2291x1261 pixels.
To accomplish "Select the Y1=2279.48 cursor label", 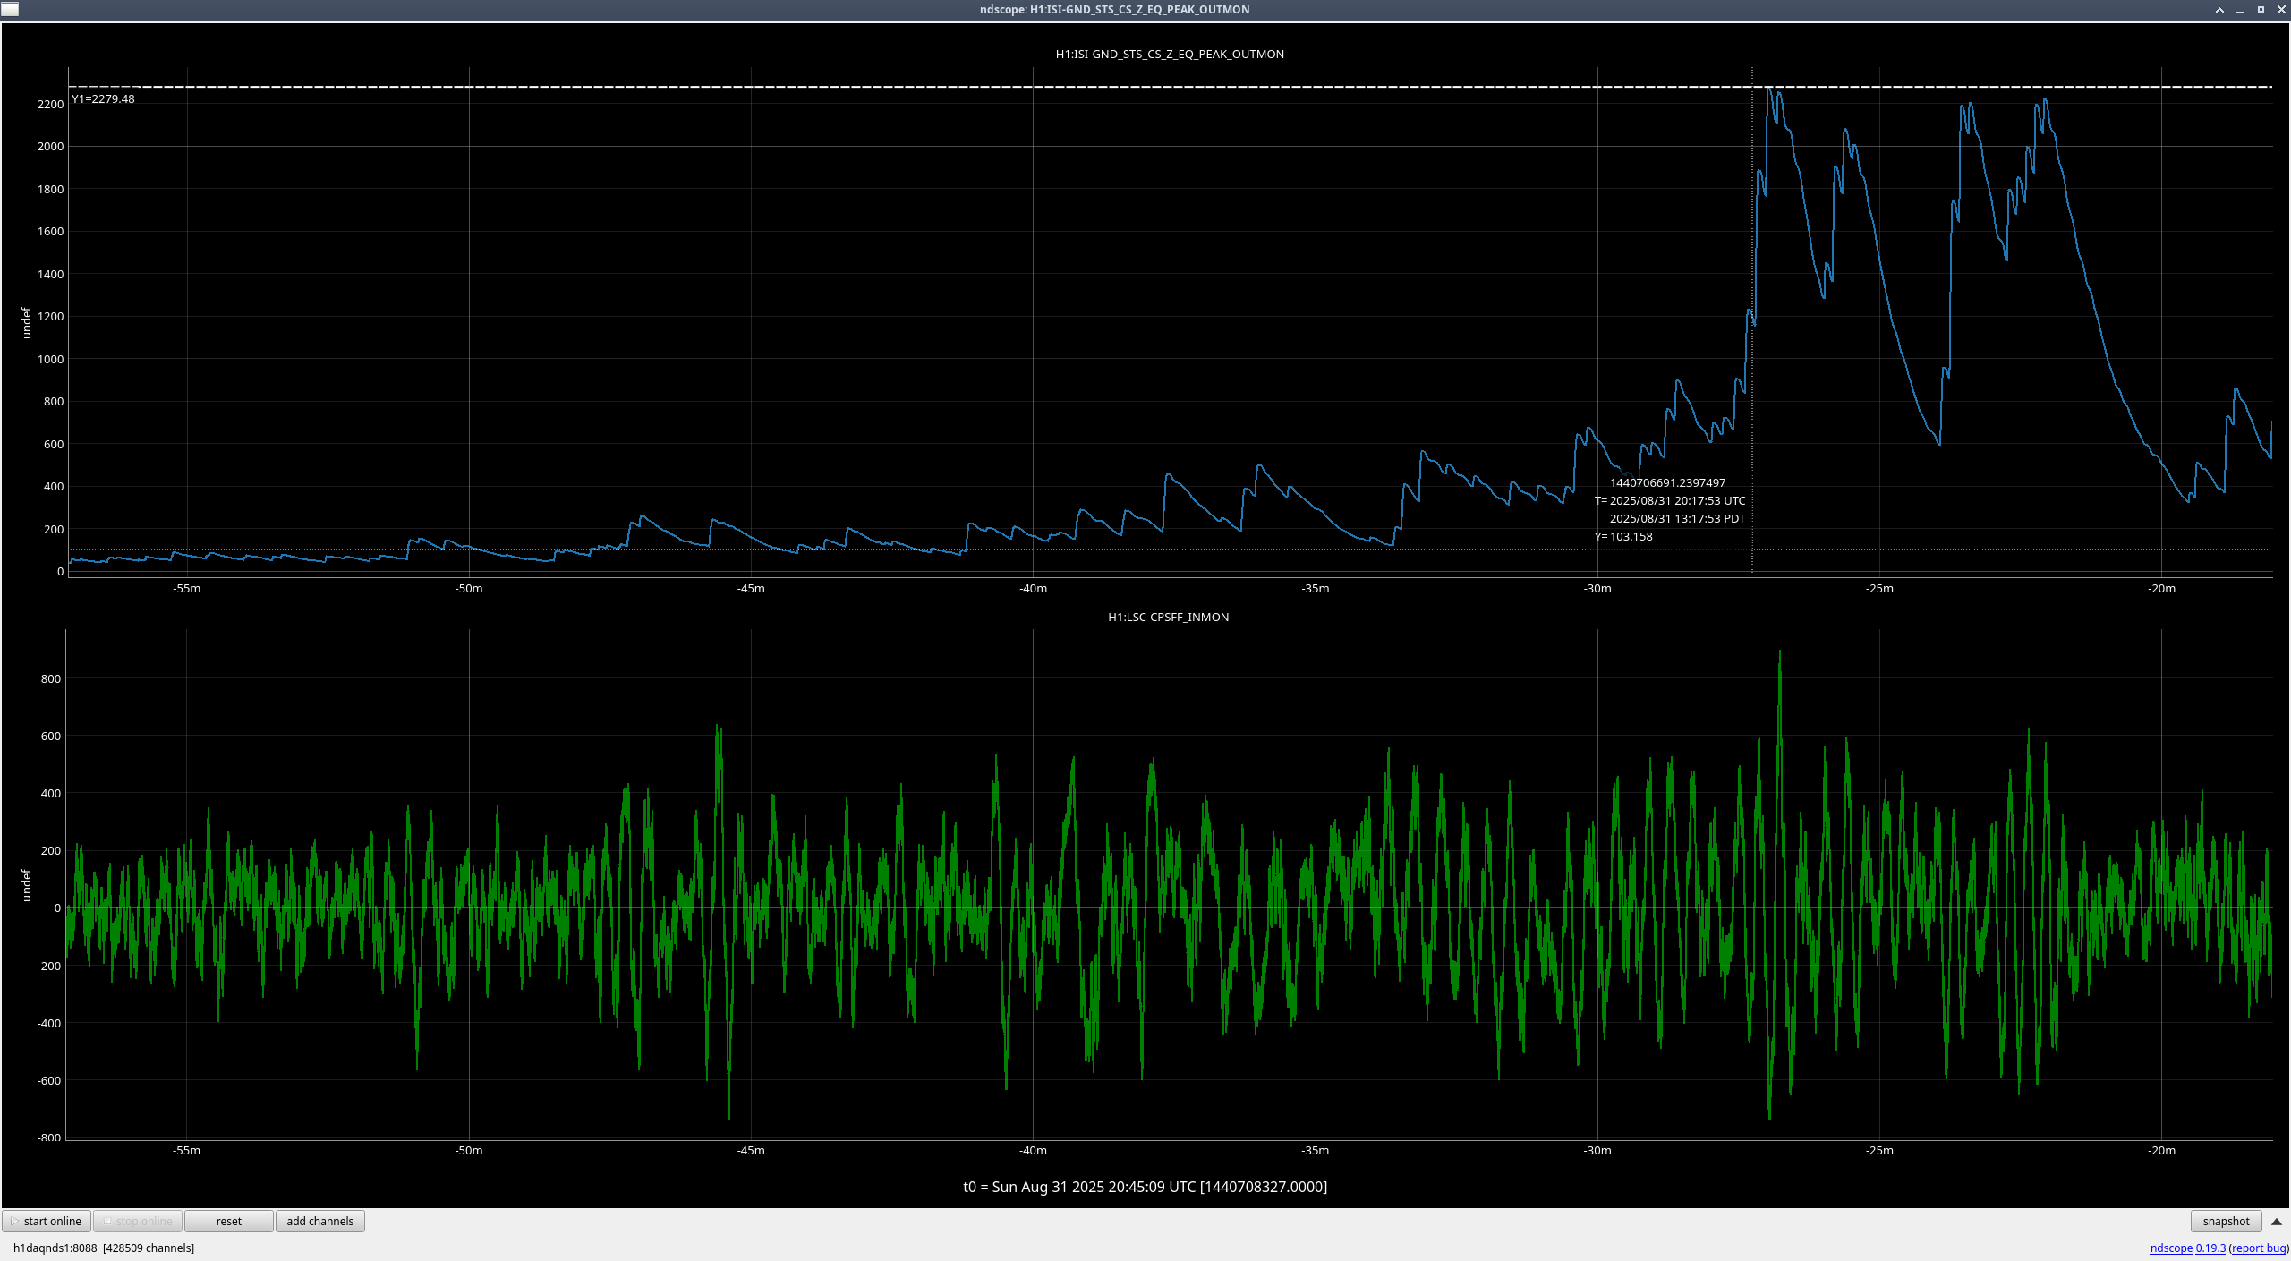I will [103, 98].
